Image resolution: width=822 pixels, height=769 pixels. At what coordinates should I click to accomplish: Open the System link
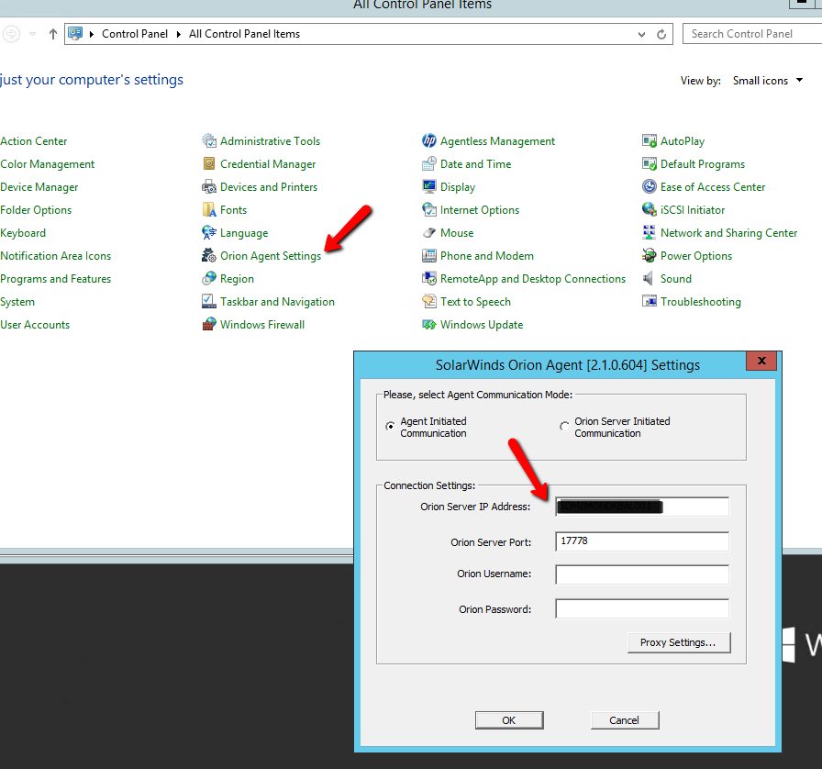pyautogui.click(x=17, y=302)
